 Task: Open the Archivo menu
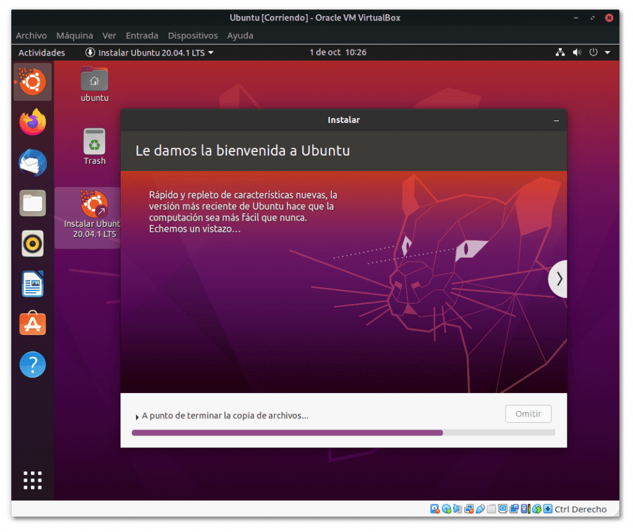[x=31, y=35]
